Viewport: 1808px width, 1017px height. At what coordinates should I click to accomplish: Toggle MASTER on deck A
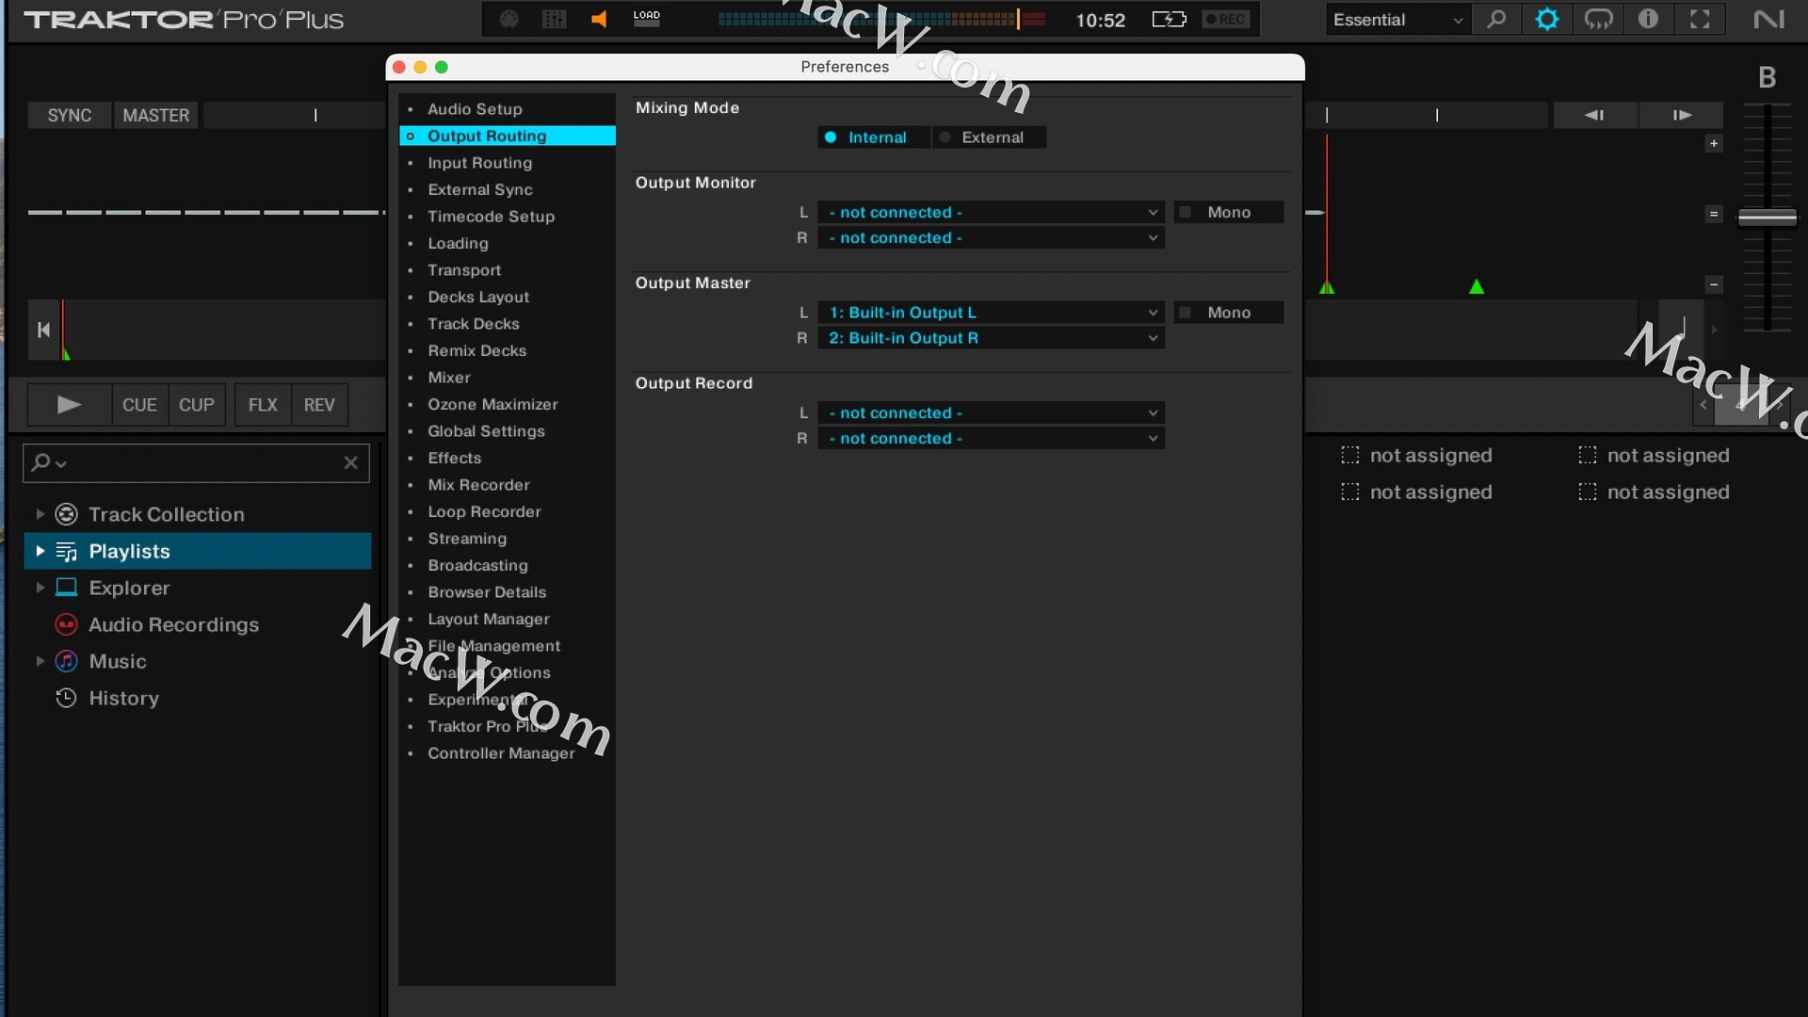point(156,115)
